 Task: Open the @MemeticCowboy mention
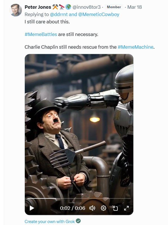coord(99,14)
